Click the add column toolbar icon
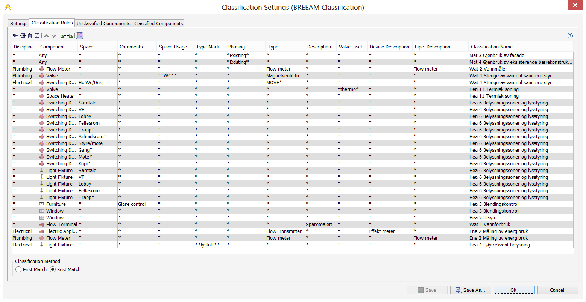The width and height of the screenshot is (586, 302). [30, 36]
